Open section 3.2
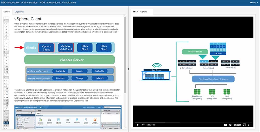260x132 pixels. pos(6,58)
